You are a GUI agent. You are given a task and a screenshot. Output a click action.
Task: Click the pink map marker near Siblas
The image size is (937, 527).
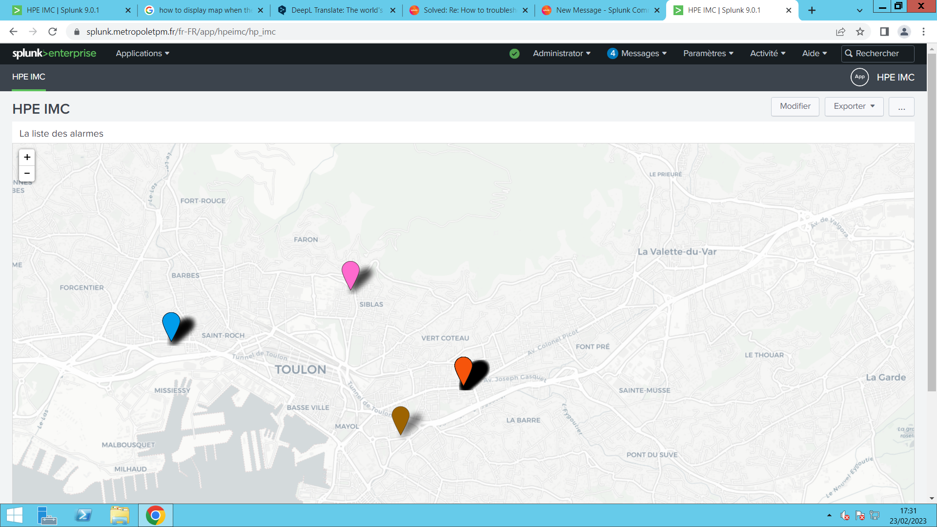click(x=350, y=275)
